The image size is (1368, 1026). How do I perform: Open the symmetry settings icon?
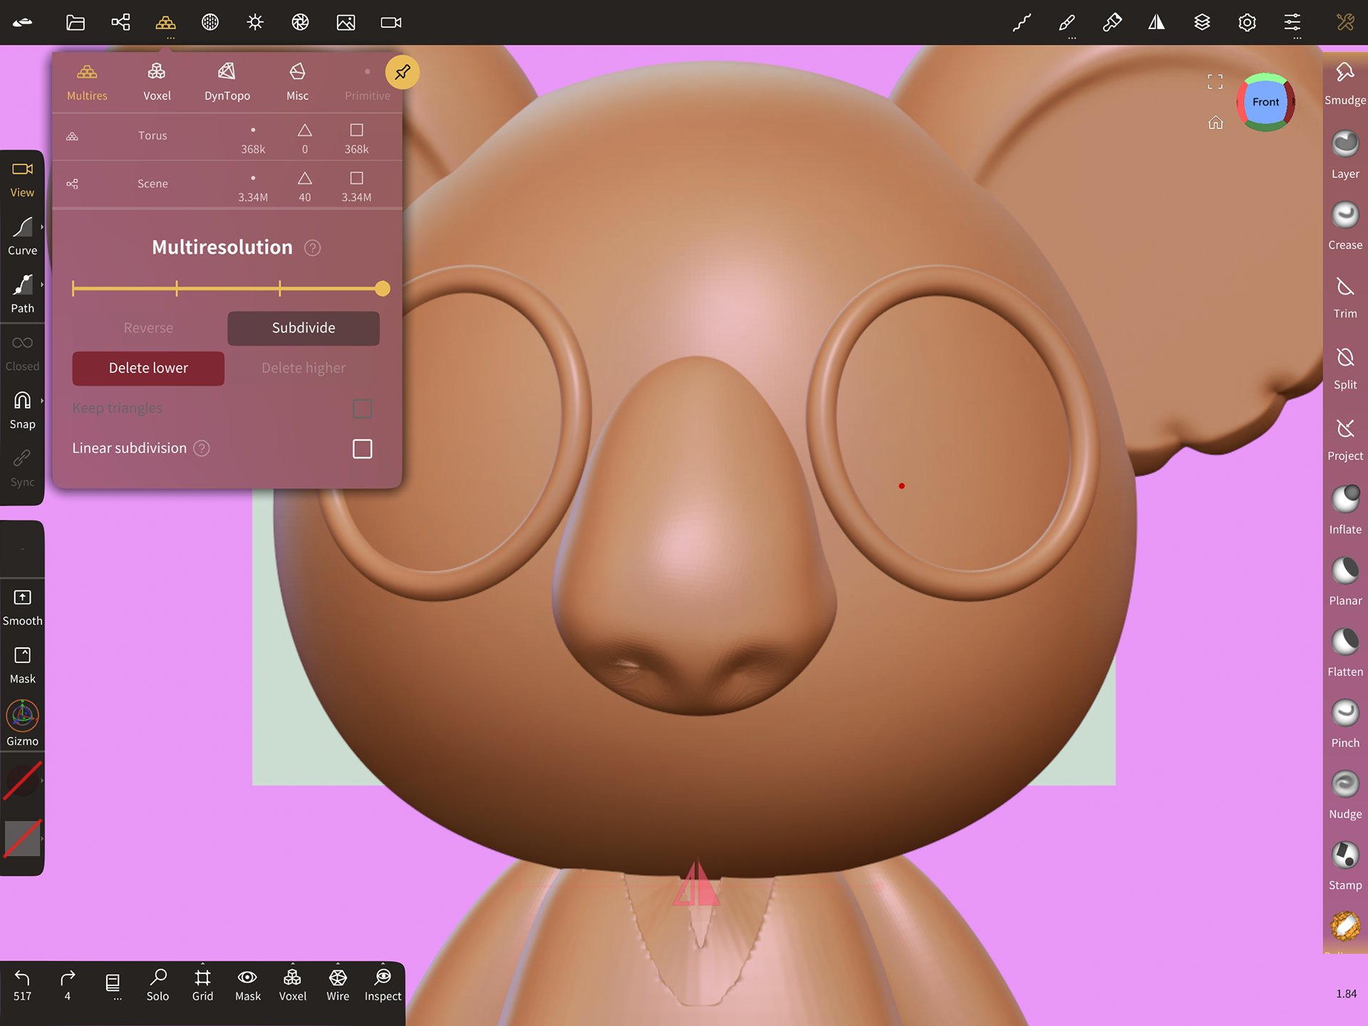pos(1156,23)
